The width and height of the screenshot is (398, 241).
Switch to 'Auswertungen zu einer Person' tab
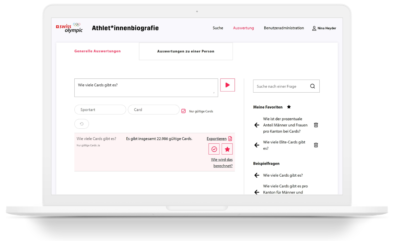(x=186, y=51)
